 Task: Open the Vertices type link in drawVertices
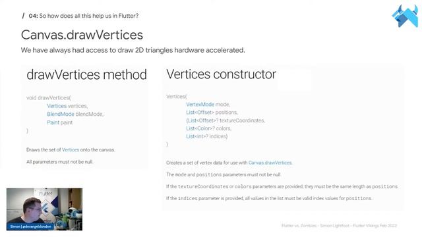pyautogui.click(x=57, y=106)
